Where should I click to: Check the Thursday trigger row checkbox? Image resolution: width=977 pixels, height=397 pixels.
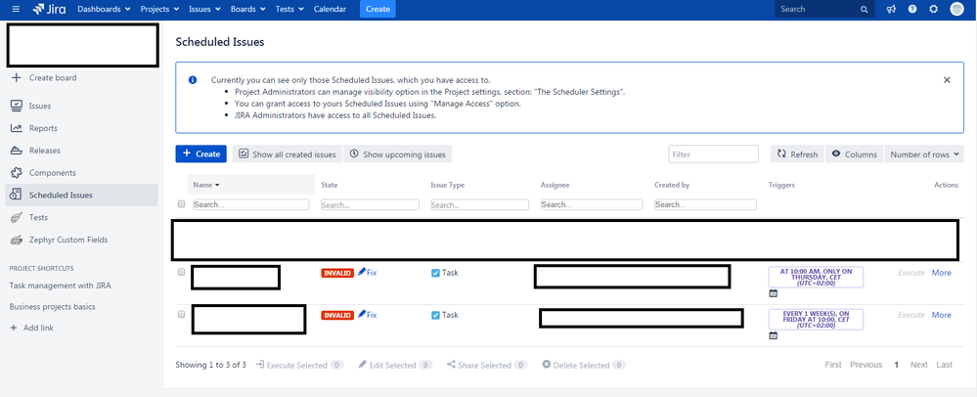coord(181,273)
